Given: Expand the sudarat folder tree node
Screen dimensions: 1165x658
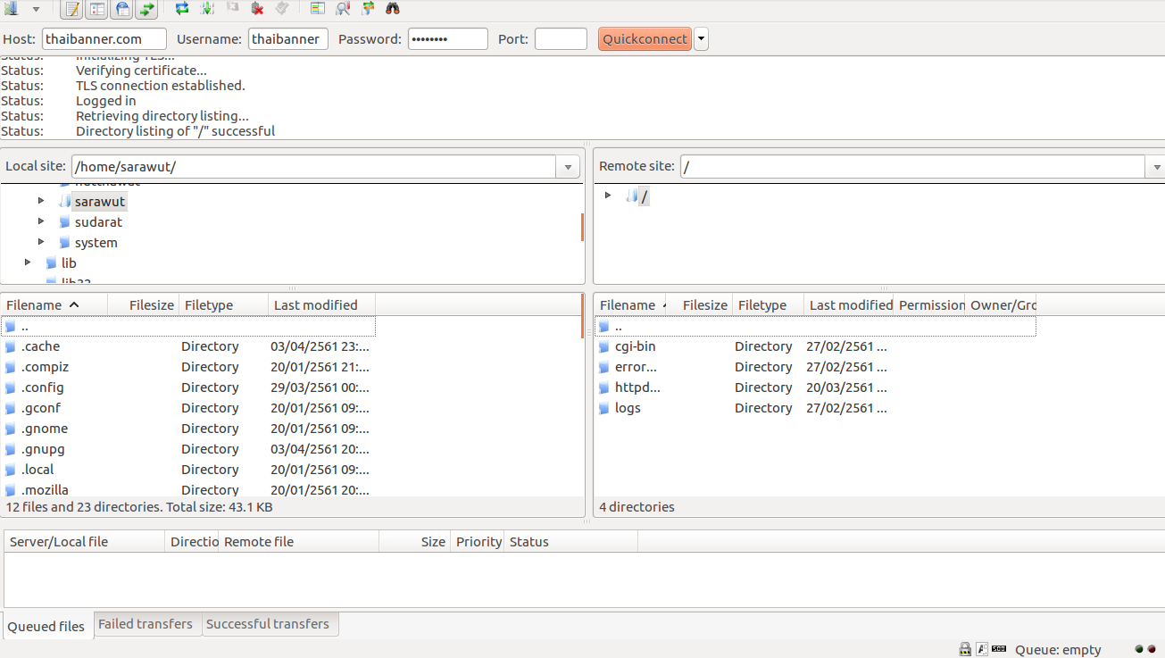Looking at the screenshot, I should (x=41, y=221).
